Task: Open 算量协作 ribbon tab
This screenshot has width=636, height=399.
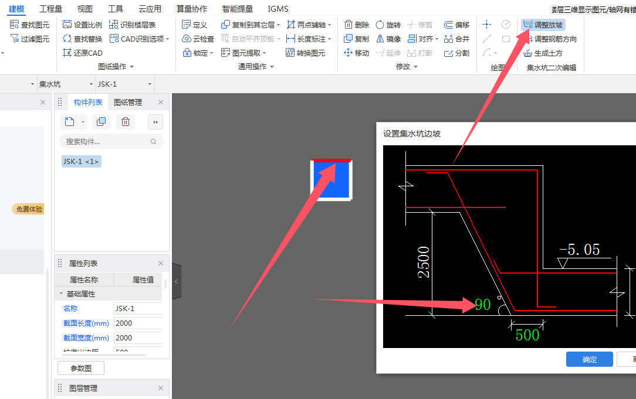Action: (x=192, y=9)
